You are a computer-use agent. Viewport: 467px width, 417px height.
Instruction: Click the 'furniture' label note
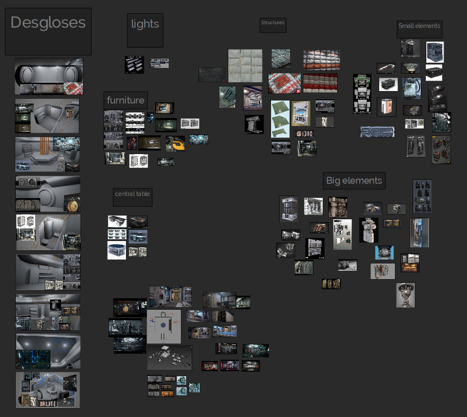click(x=126, y=101)
